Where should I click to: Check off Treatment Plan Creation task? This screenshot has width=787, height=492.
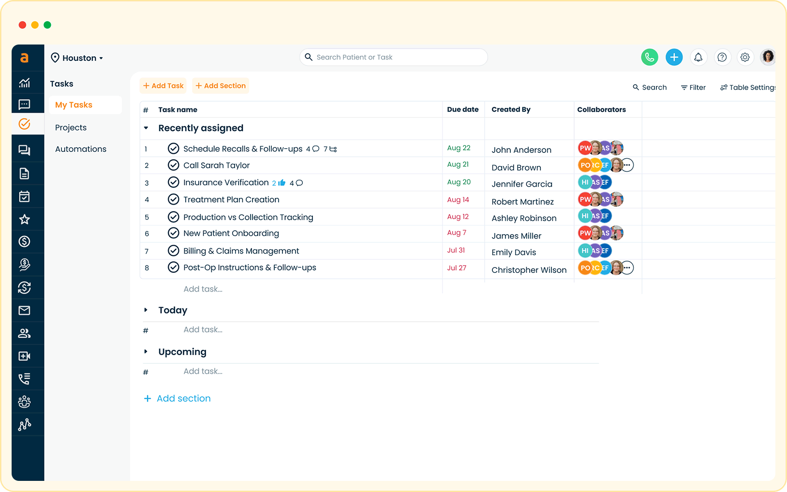173,199
